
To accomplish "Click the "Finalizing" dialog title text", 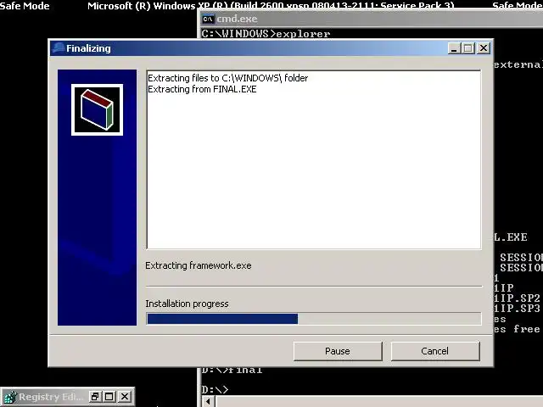I will tap(88, 48).
